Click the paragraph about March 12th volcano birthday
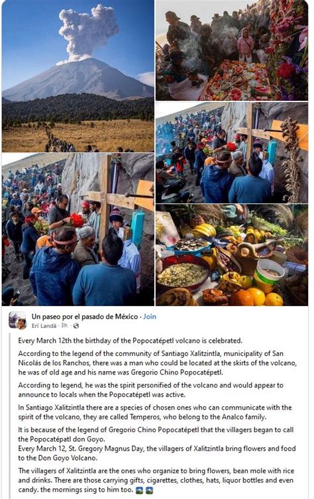Viewport: 314px width, 499px height. click(x=130, y=341)
